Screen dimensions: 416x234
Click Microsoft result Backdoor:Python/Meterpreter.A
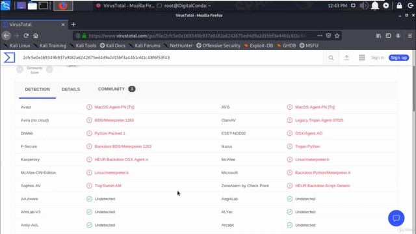click(x=322, y=173)
